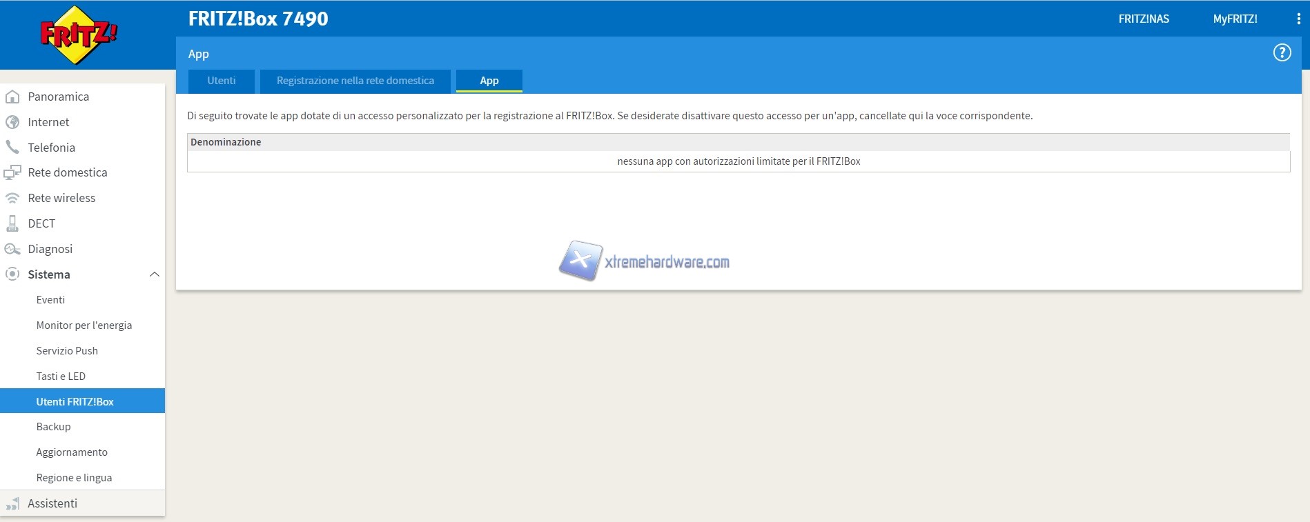Click the Rete domestica network icon

[12, 172]
